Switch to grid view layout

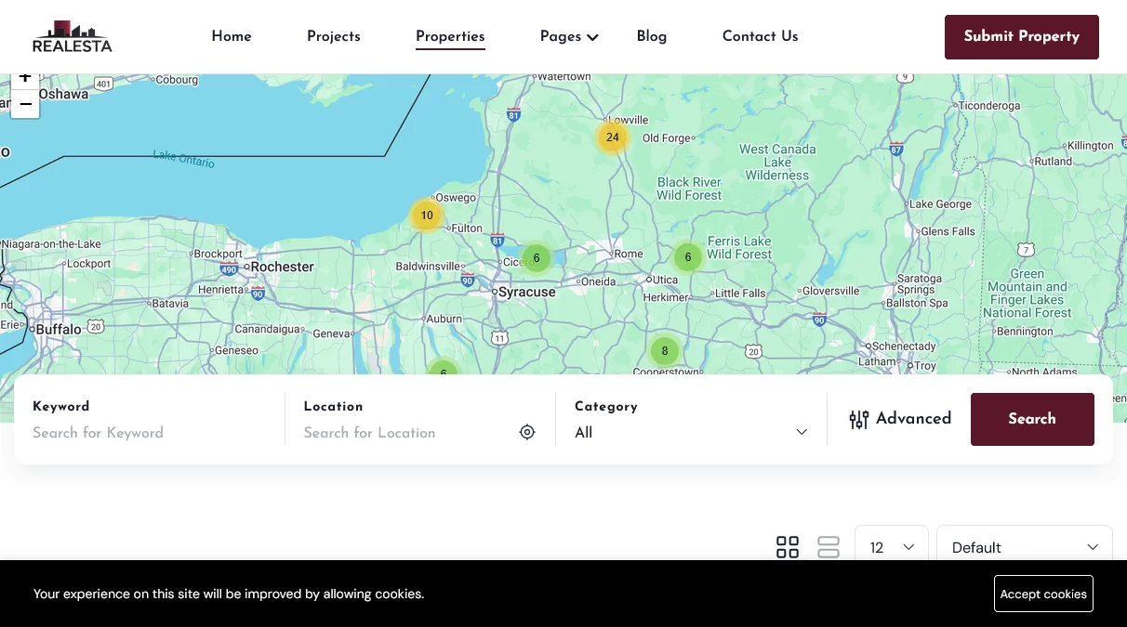[788, 547]
